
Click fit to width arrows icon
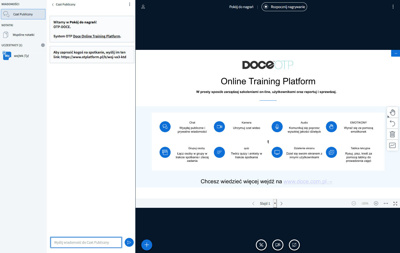point(386,204)
